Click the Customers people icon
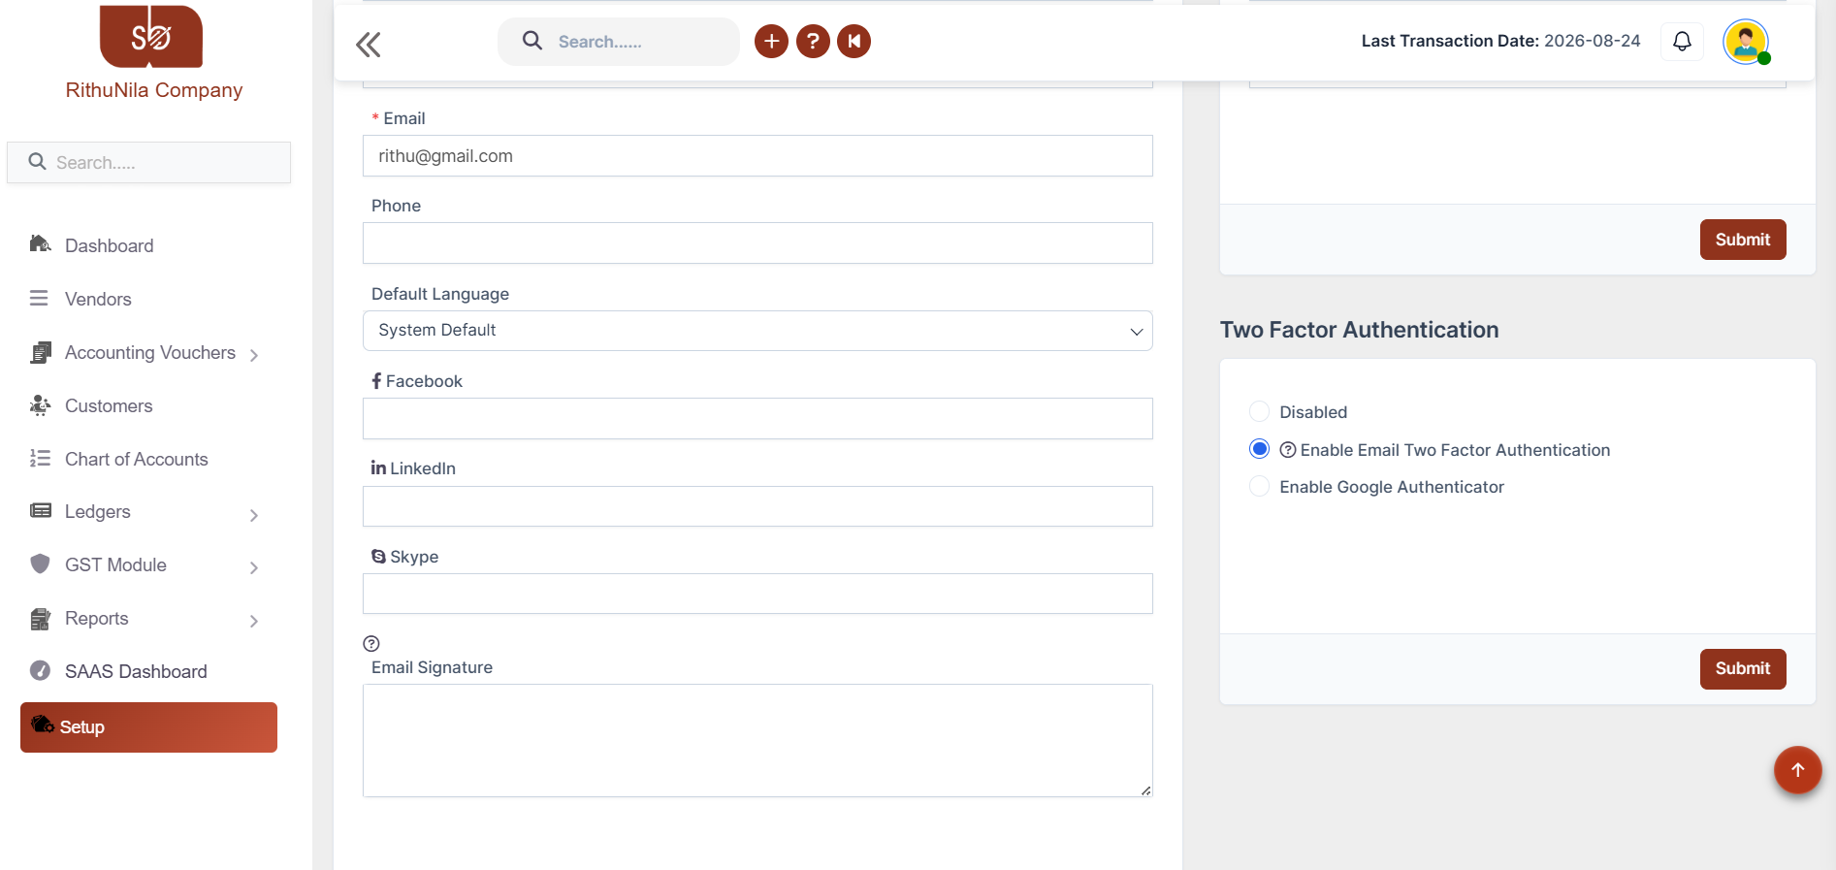1836x870 pixels. [40, 404]
